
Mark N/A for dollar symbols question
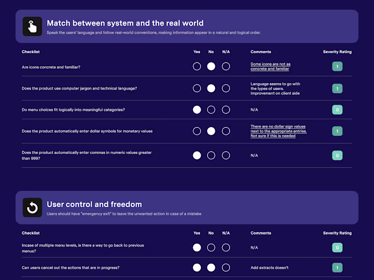click(226, 131)
